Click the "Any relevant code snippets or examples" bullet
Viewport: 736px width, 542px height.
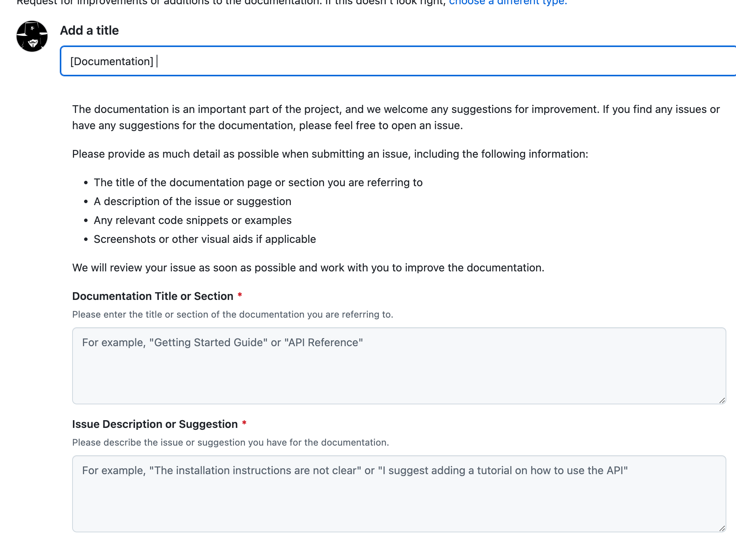pos(192,220)
